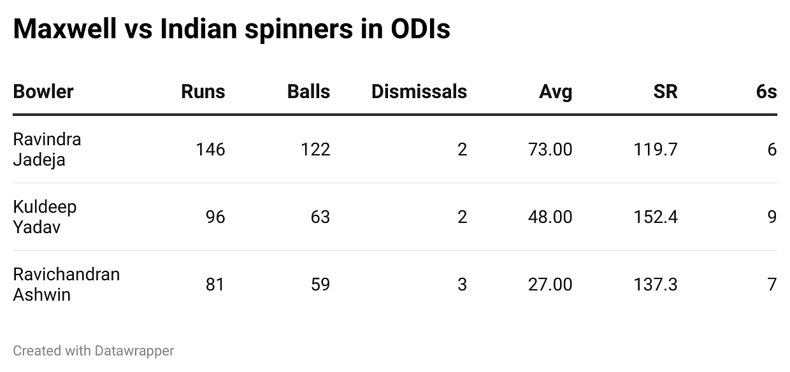
Task: Click the Avg column header
Action: click(x=556, y=92)
